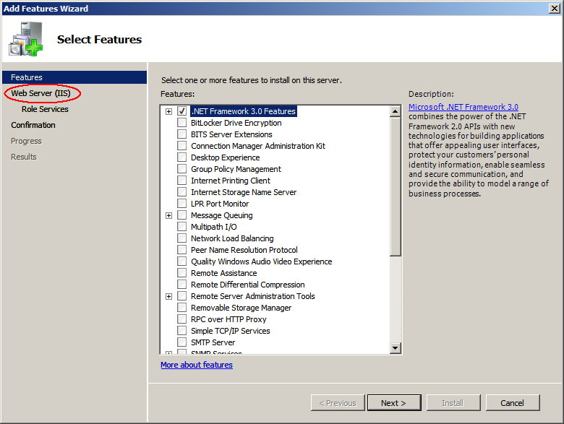Select the Simple TCP/IP Services label
The image size is (564, 424).
[x=231, y=331]
